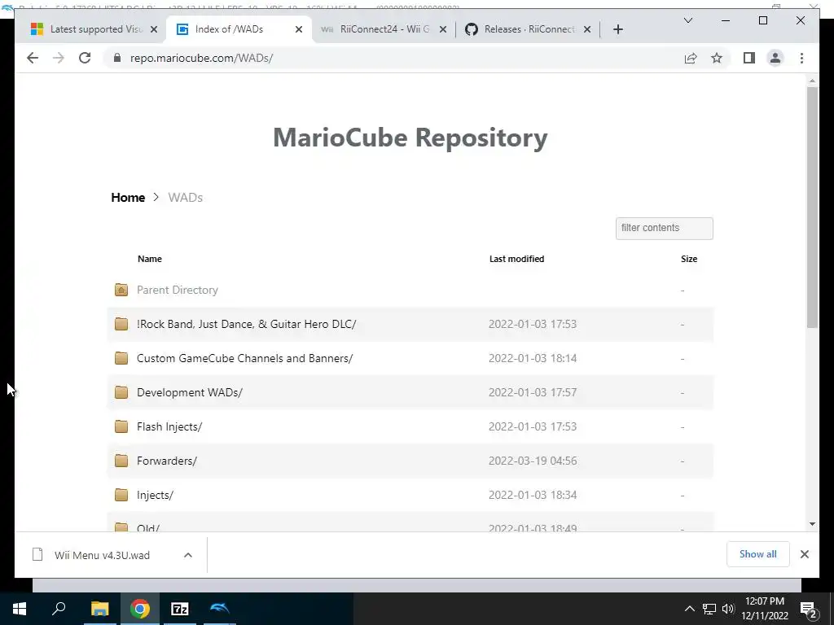Screen dimensions: 834x625
Task: Close the Latest supported Visual tab
Action: coord(154,29)
